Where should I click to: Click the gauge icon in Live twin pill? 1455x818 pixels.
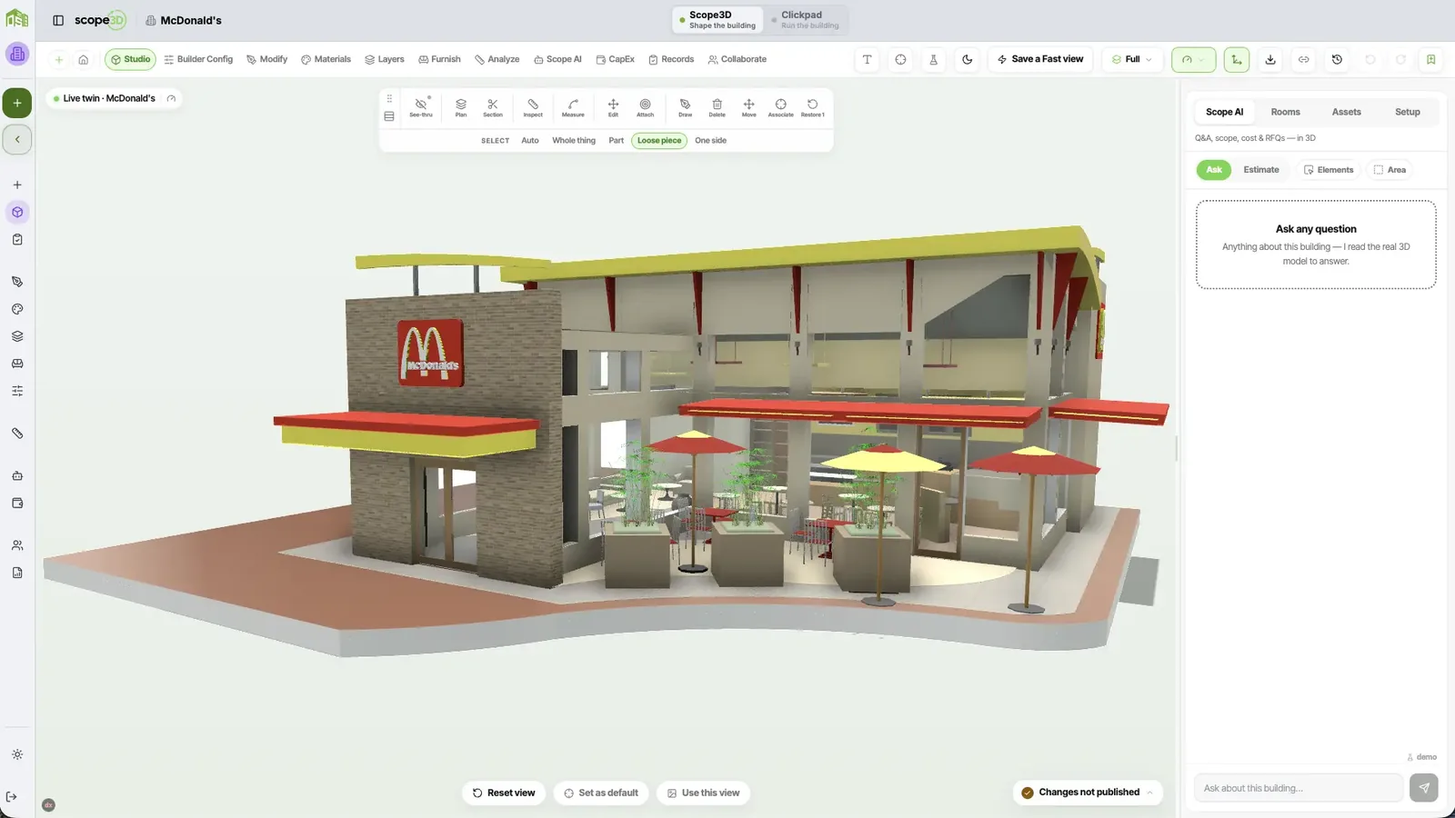tap(171, 98)
